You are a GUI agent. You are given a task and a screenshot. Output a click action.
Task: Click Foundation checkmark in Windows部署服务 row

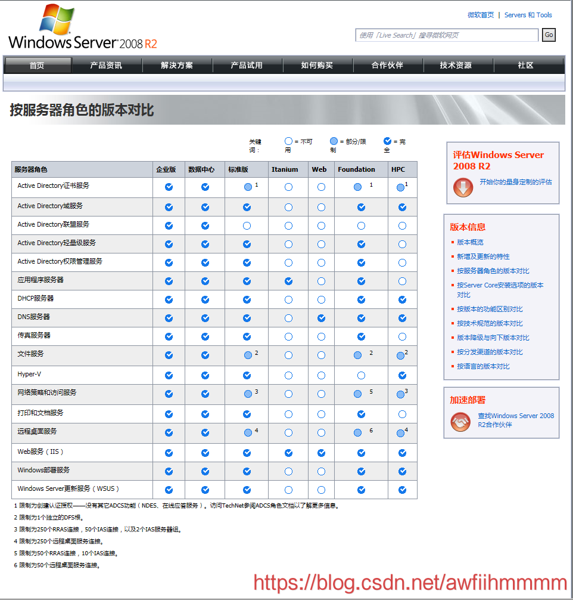[x=361, y=471]
